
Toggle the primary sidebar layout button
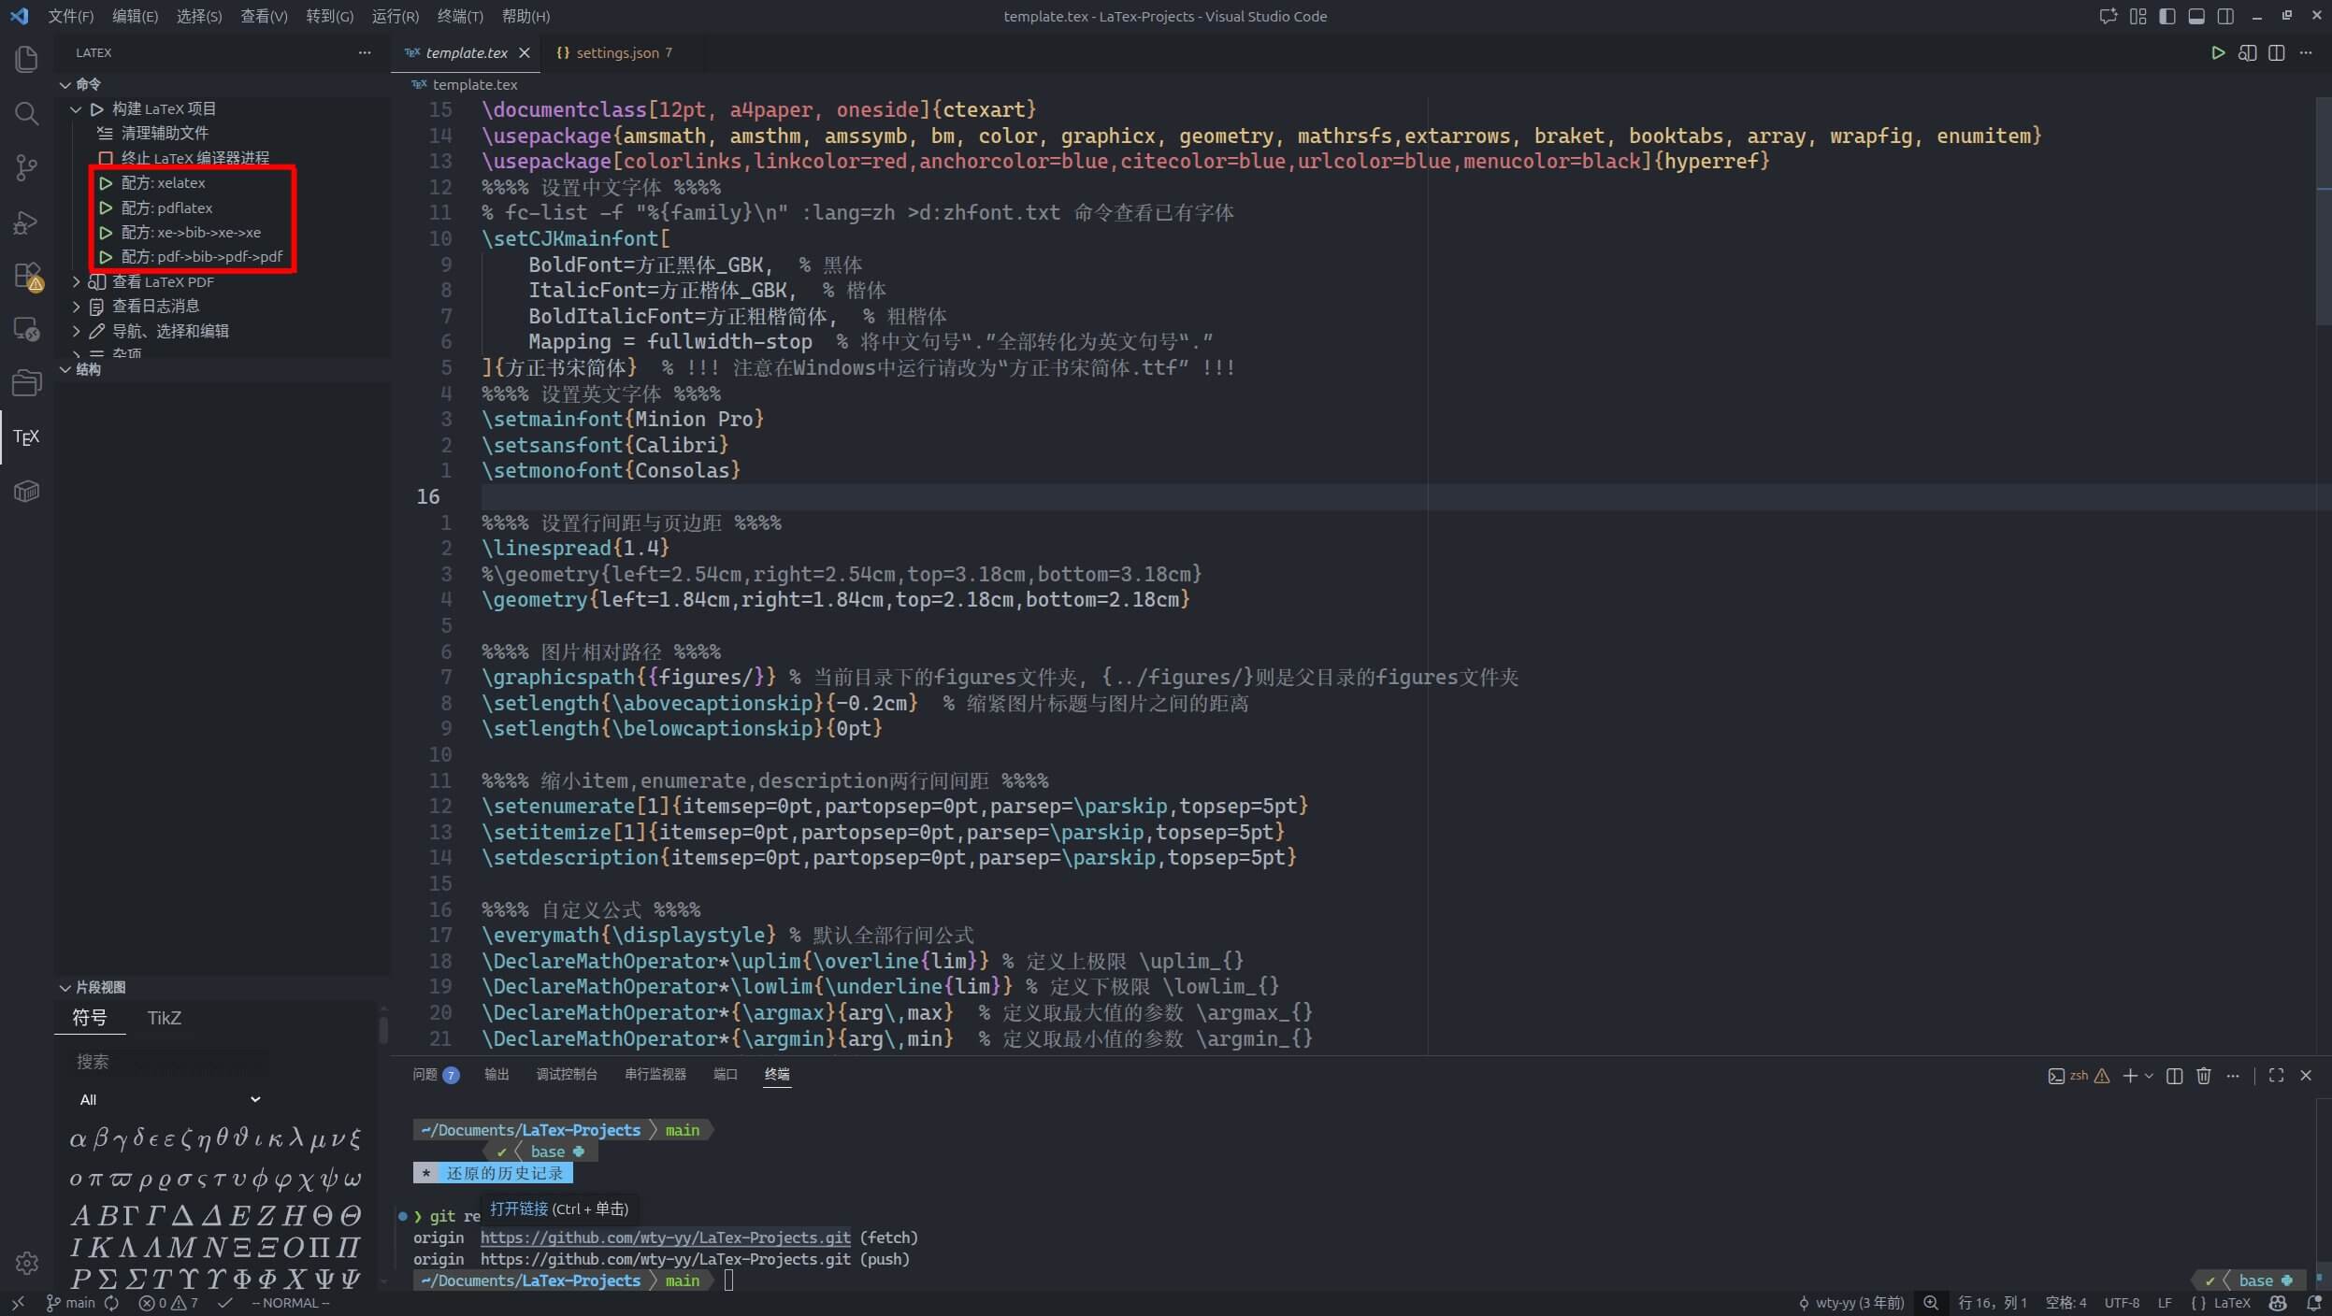pyautogui.click(x=2166, y=16)
